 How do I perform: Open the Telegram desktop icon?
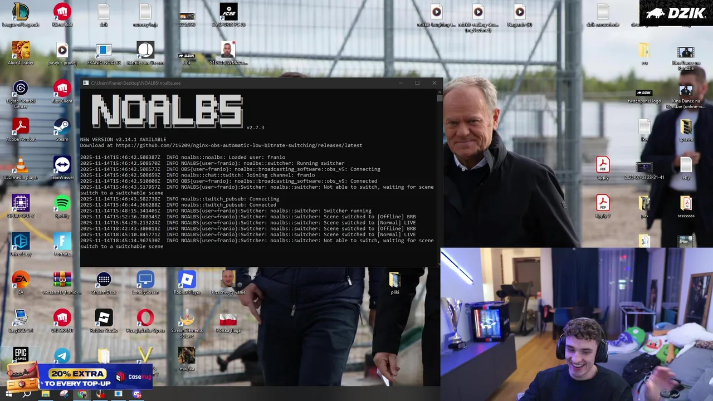pos(62,356)
